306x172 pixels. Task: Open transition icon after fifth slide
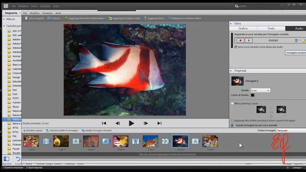[165, 141]
